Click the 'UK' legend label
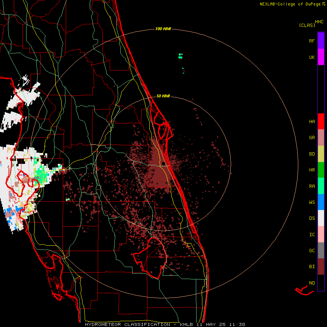327x327 pixels. coord(312,57)
